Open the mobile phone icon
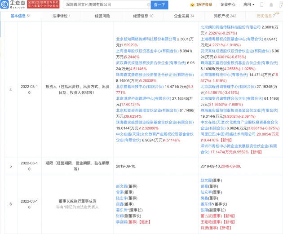This screenshot has height=234, width=283. (x=262, y=4)
